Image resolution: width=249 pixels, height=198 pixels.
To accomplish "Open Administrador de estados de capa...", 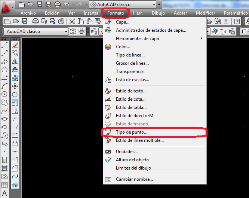I will point(155,30).
